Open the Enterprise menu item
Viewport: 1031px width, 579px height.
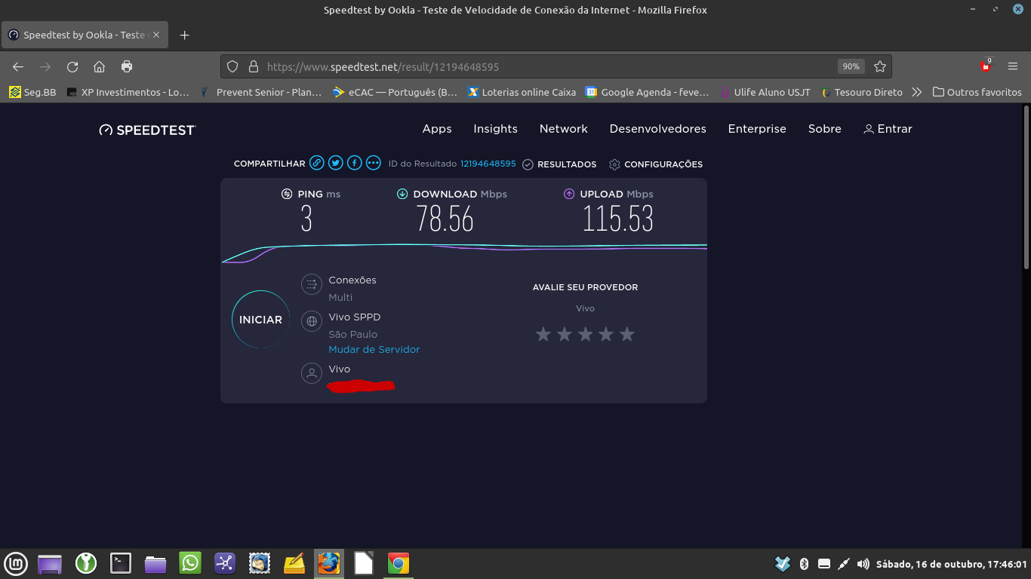[757, 129]
